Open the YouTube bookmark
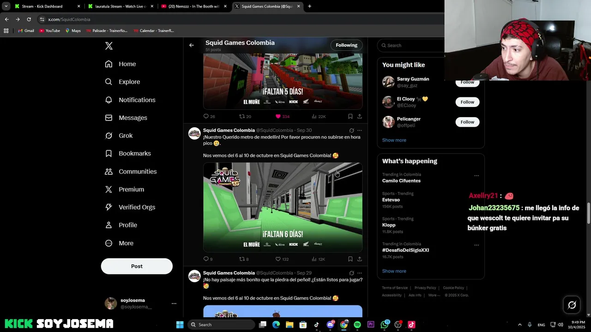 49,31
